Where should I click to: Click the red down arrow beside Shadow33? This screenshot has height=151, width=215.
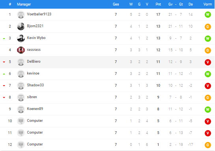click(x=4, y=86)
